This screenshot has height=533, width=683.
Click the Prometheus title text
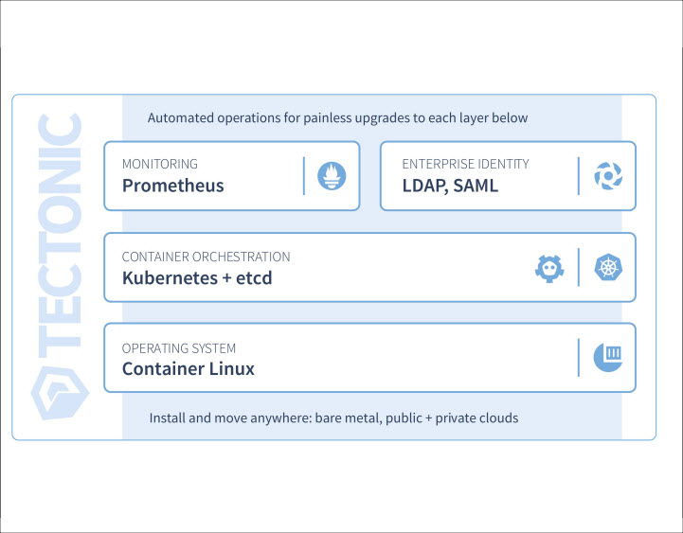173,186
